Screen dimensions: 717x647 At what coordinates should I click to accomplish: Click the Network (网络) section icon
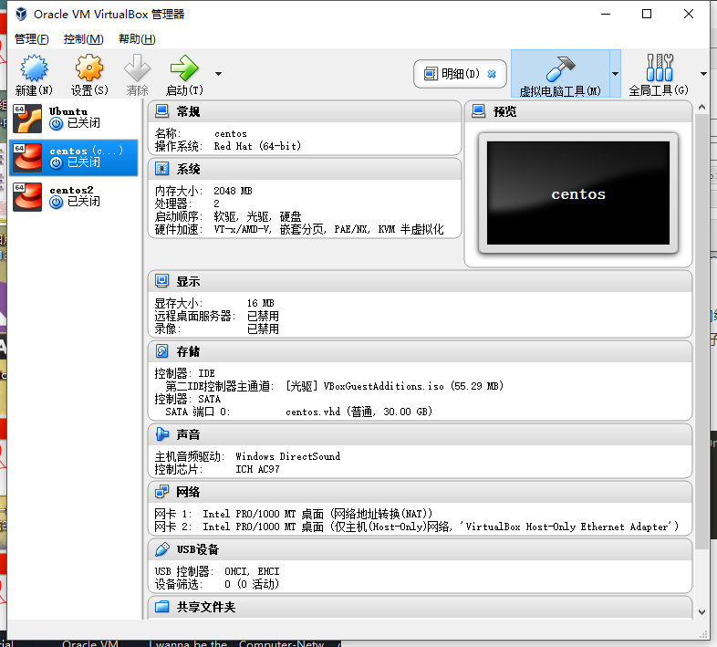coord(161,492)
